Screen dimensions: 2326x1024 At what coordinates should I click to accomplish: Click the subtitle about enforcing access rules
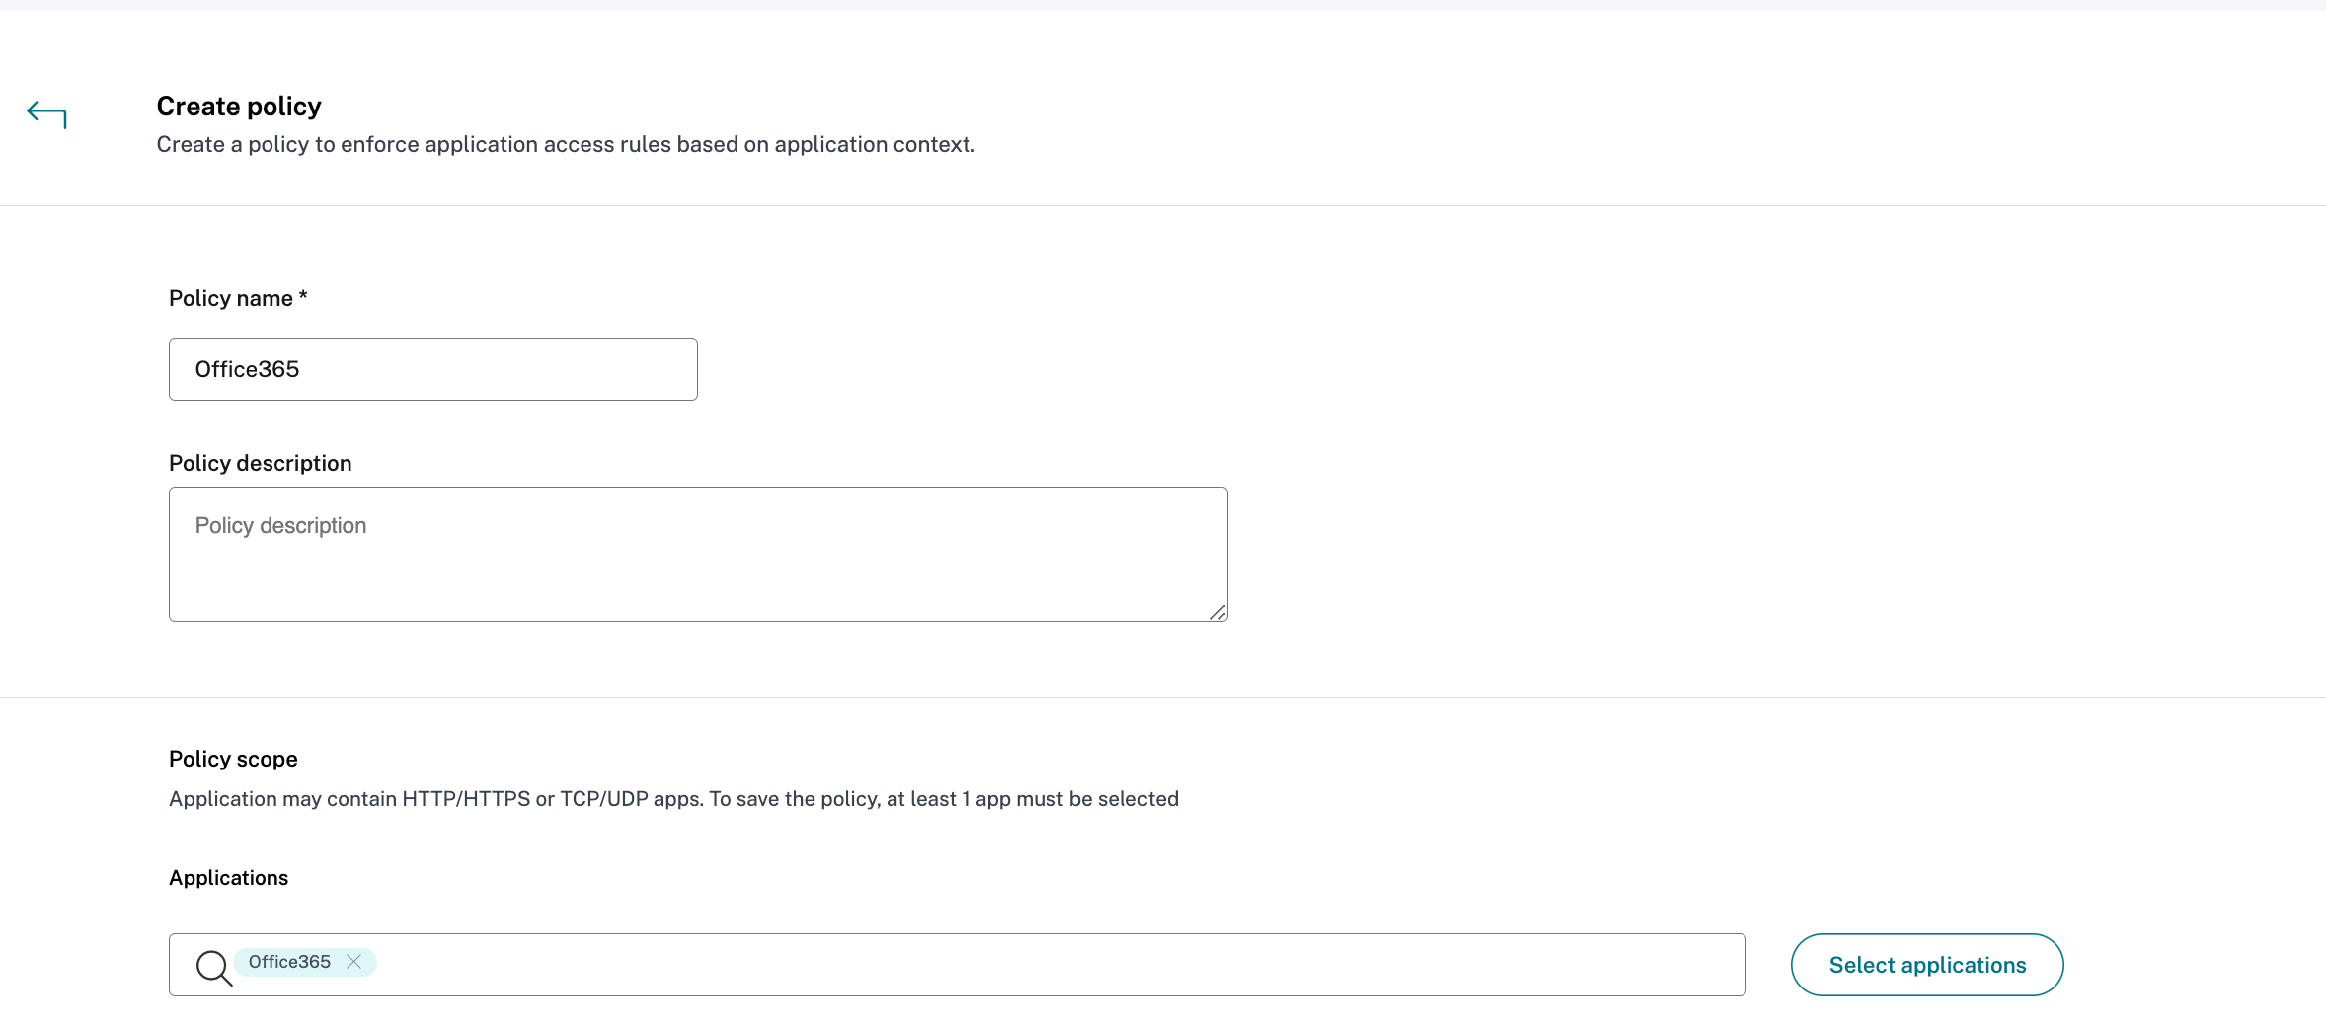[x=565, y=144]
